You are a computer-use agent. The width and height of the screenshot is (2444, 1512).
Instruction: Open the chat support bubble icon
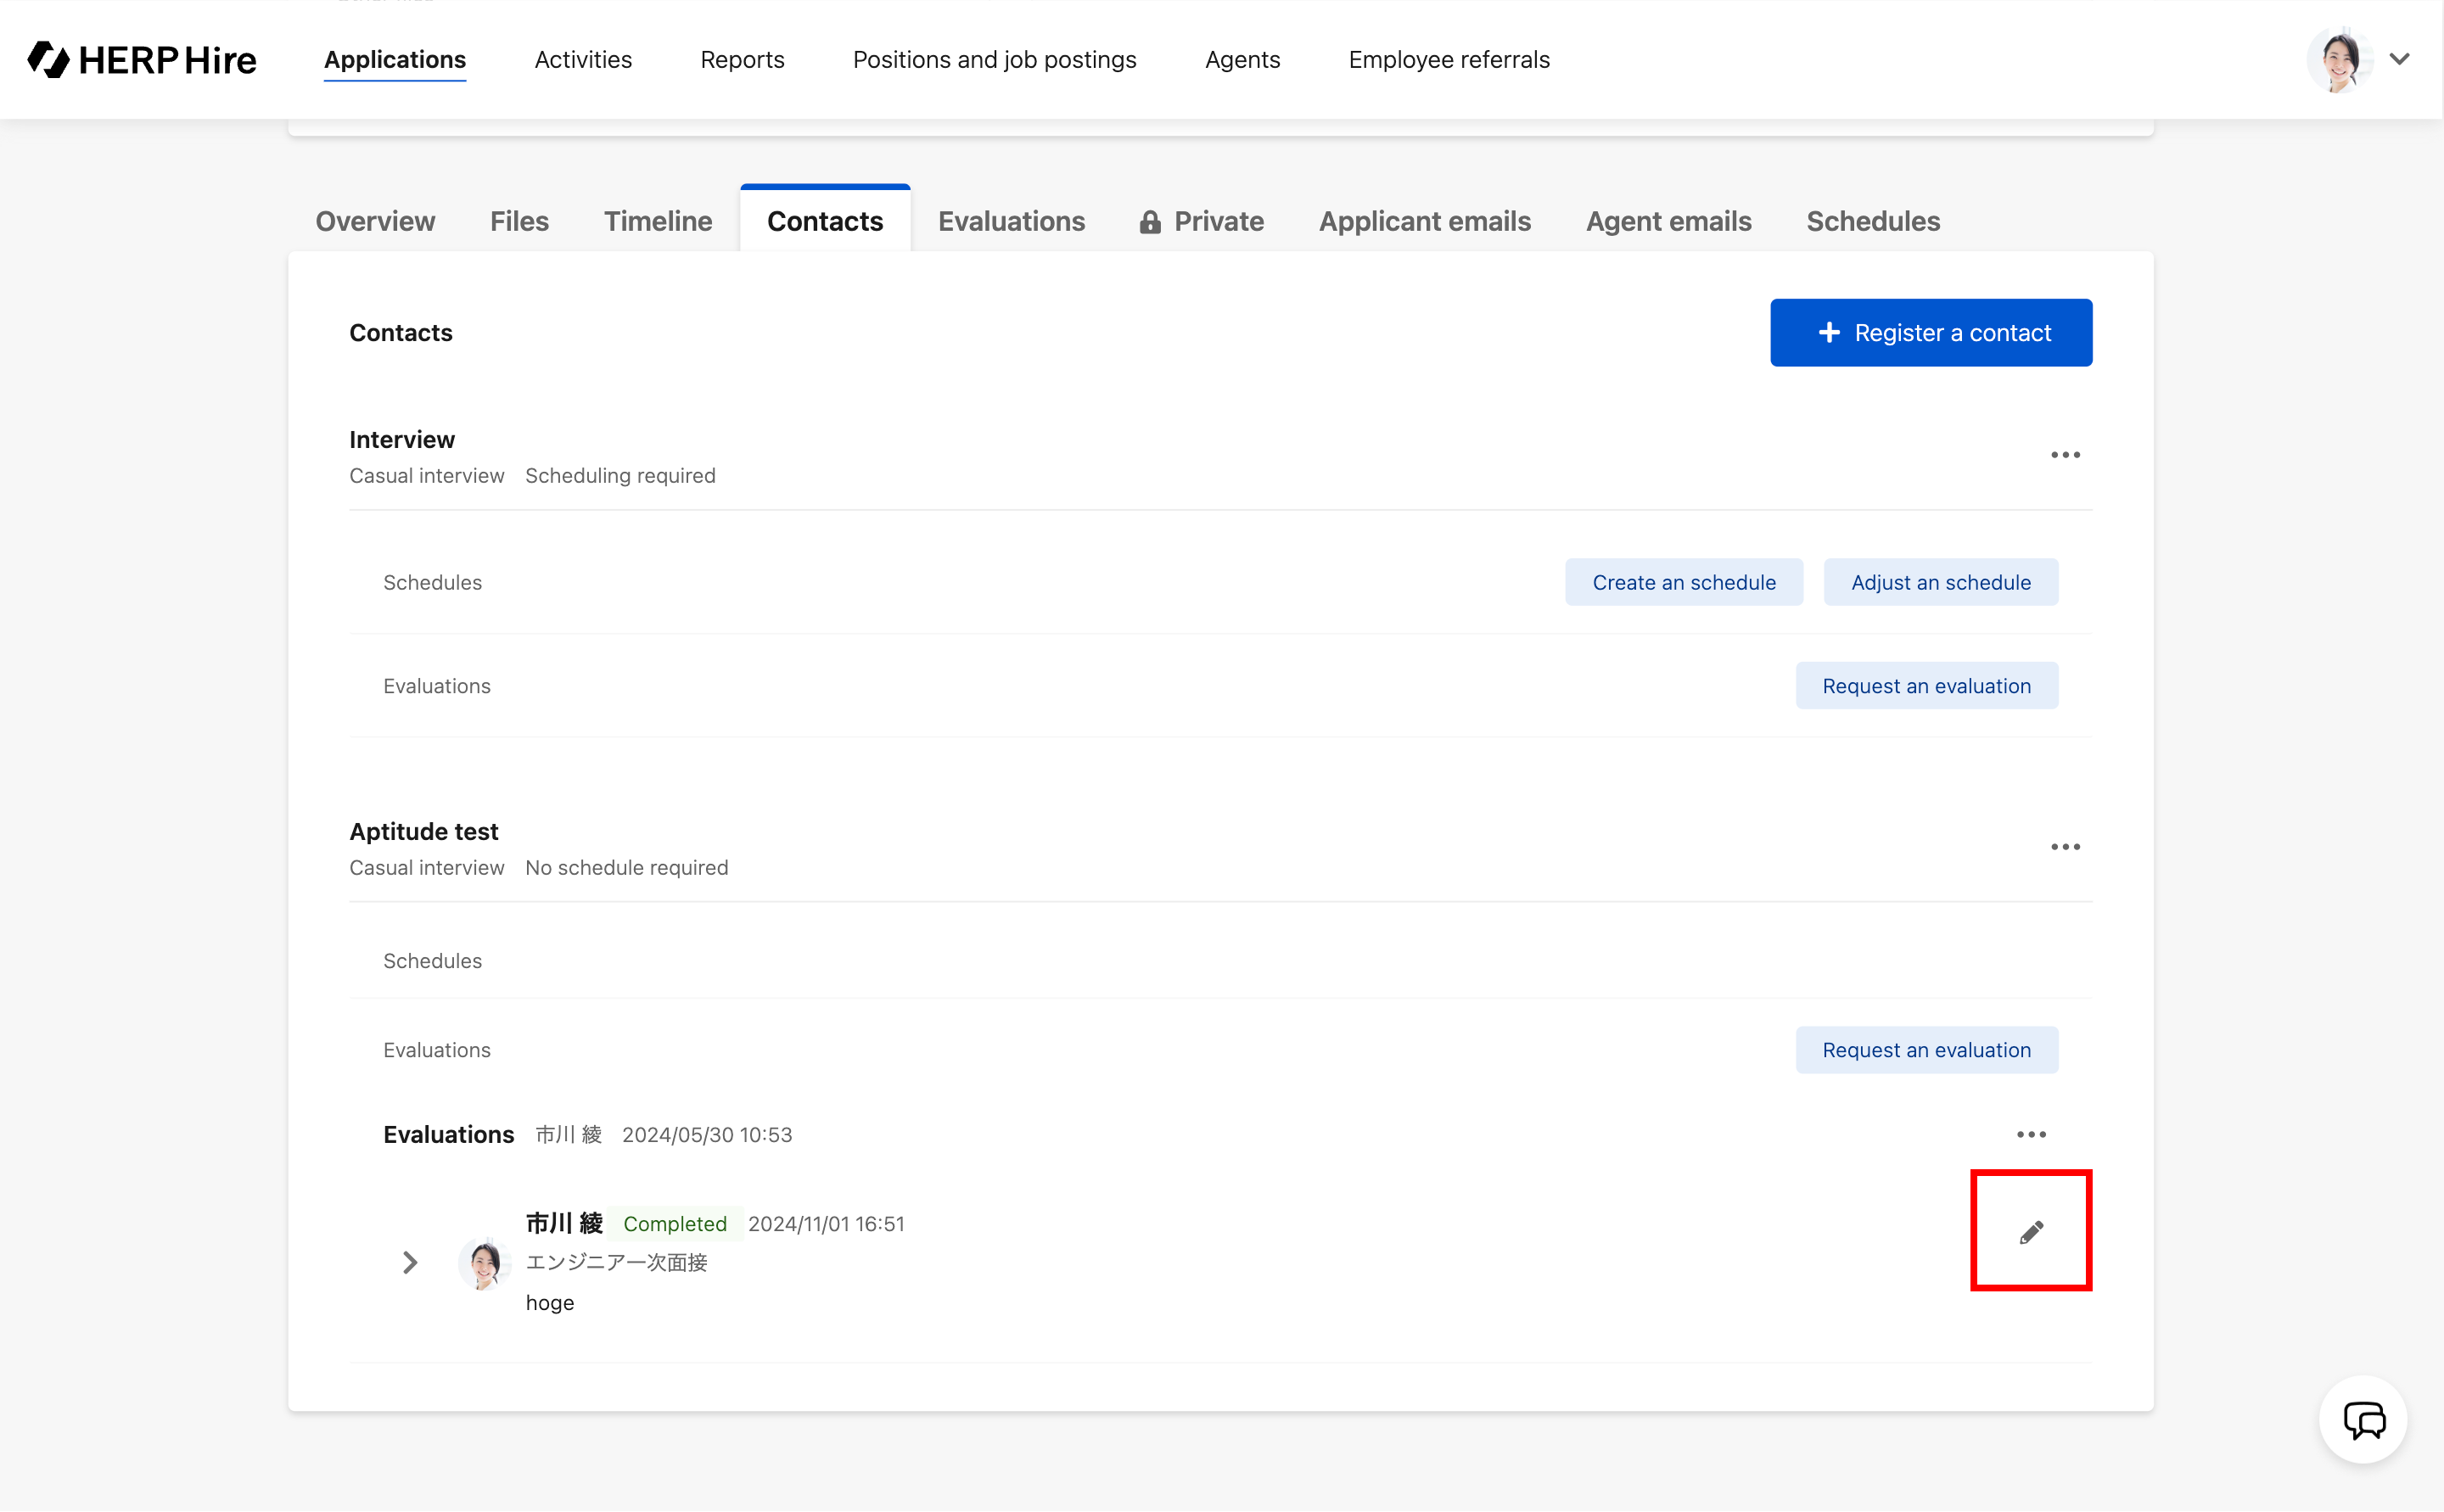tap(2363, 1420)
